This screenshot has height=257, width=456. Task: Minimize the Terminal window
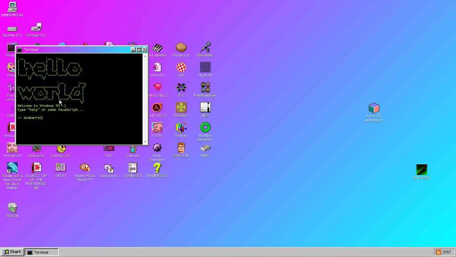(133, 50)
